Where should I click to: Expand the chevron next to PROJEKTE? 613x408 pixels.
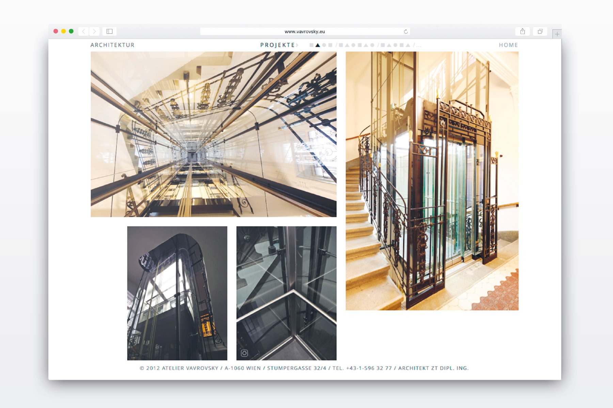(x=297, y=45)
